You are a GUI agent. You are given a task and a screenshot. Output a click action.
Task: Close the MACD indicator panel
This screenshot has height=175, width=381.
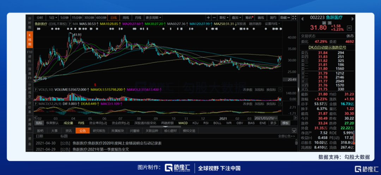tap(280, 104)
